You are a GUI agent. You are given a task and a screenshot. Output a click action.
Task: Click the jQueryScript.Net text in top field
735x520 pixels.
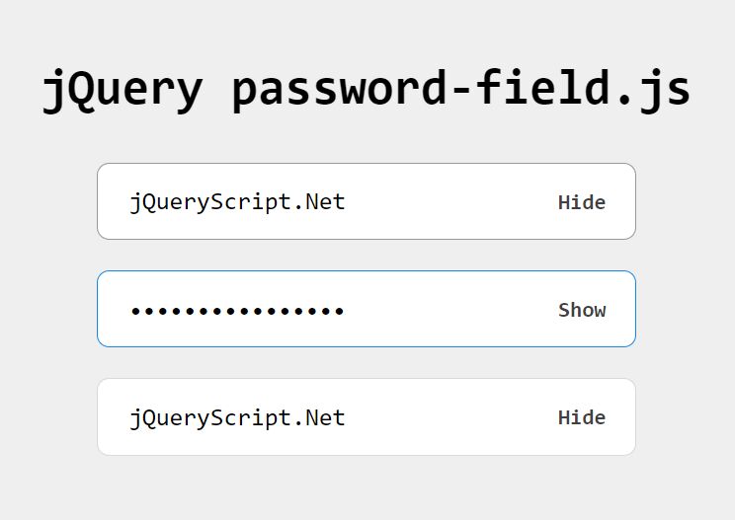tap(237, 202)
